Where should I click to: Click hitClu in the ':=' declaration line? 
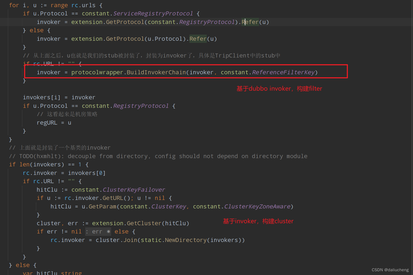47,190
